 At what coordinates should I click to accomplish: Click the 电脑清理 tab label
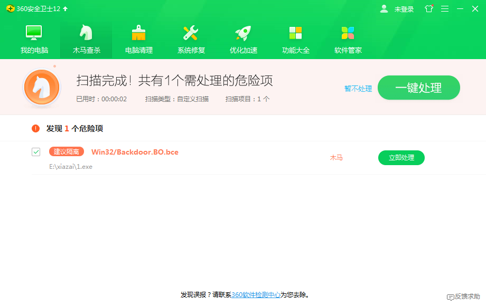[x=139, y=50]
